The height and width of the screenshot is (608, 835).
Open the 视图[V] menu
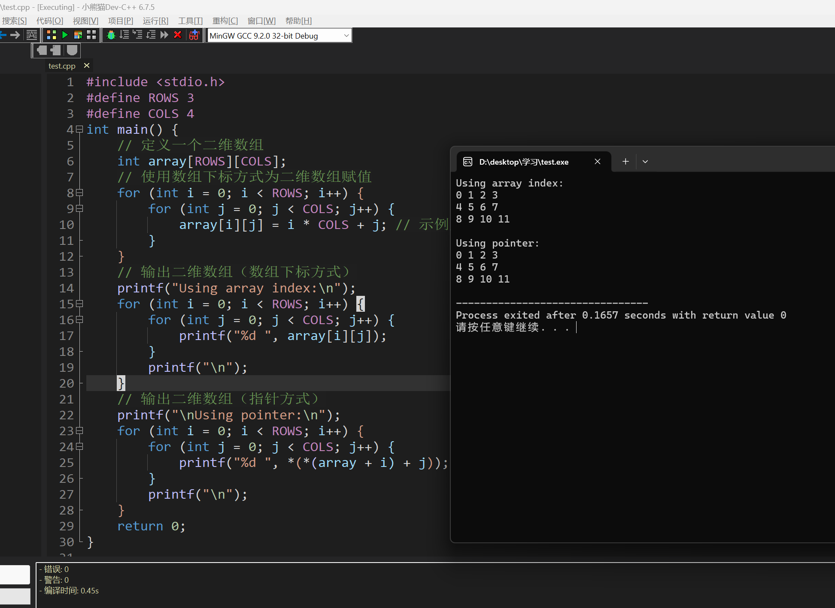pyautogui.click(x=85, y=21)
